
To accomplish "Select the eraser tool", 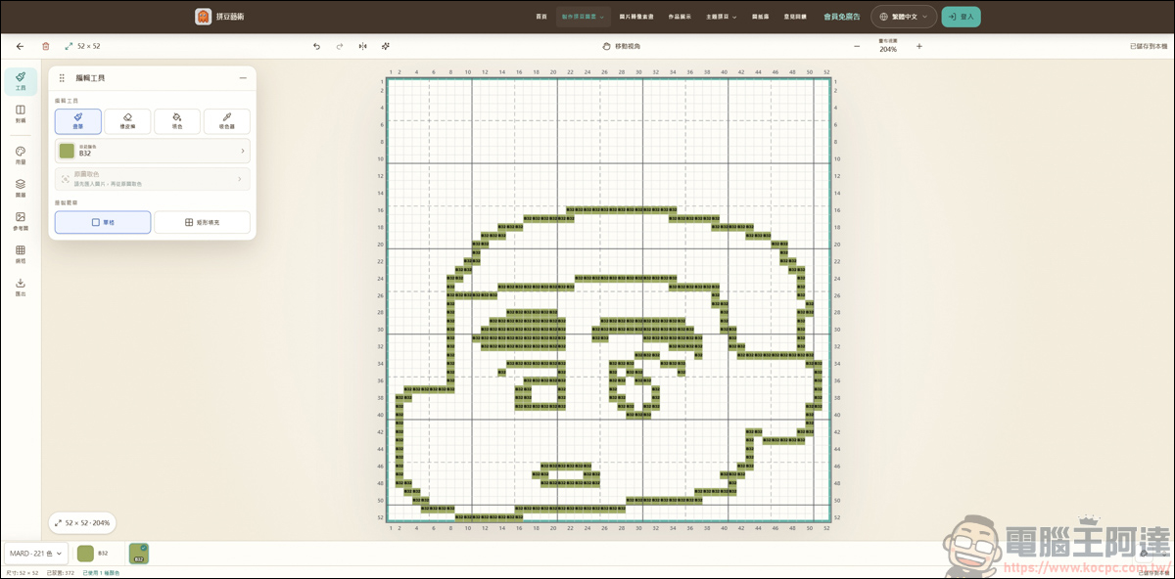I will (x=127, y=121).
